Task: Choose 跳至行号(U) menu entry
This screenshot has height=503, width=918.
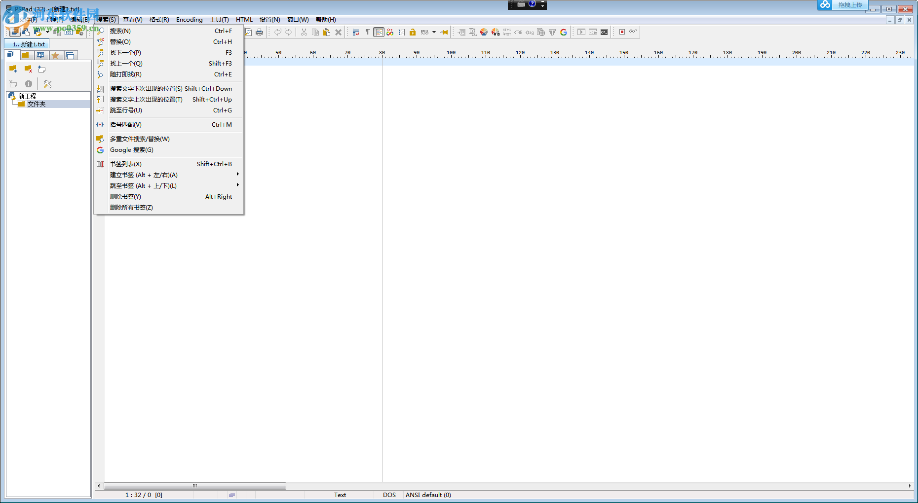Action: (x=126, y=110)
